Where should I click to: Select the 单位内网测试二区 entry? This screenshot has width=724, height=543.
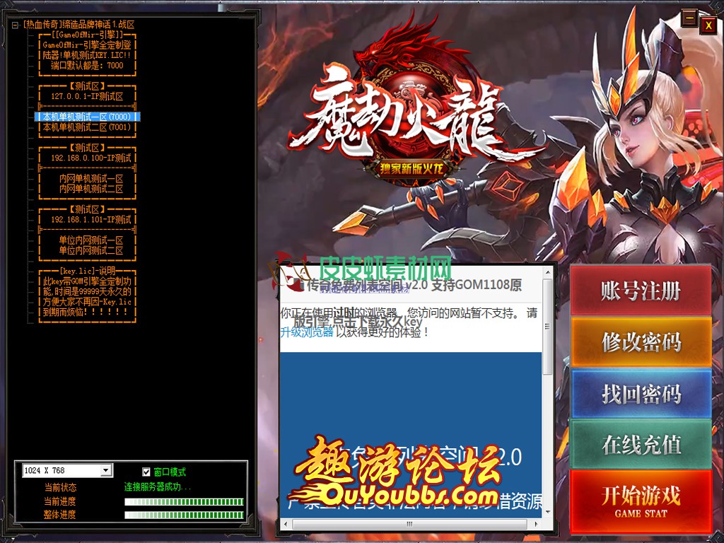click(x=91, y=250)
